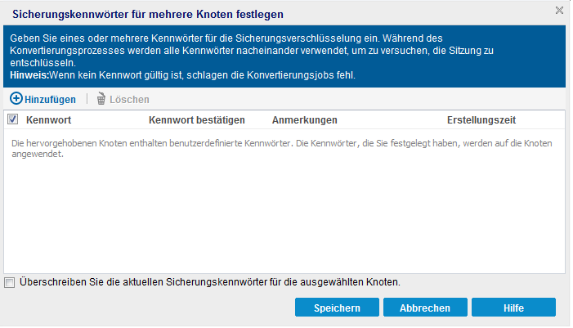Select the Anmerkungen column header

(304, 120)
